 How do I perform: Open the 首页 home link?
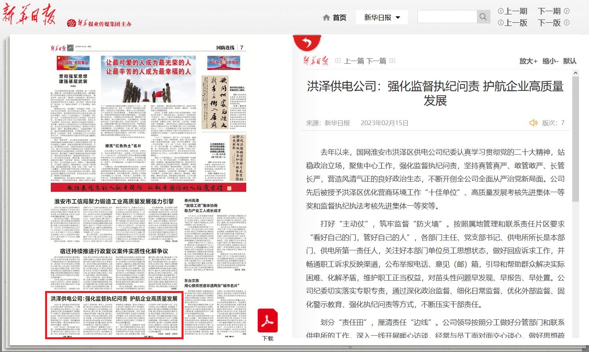coord(339,18)
